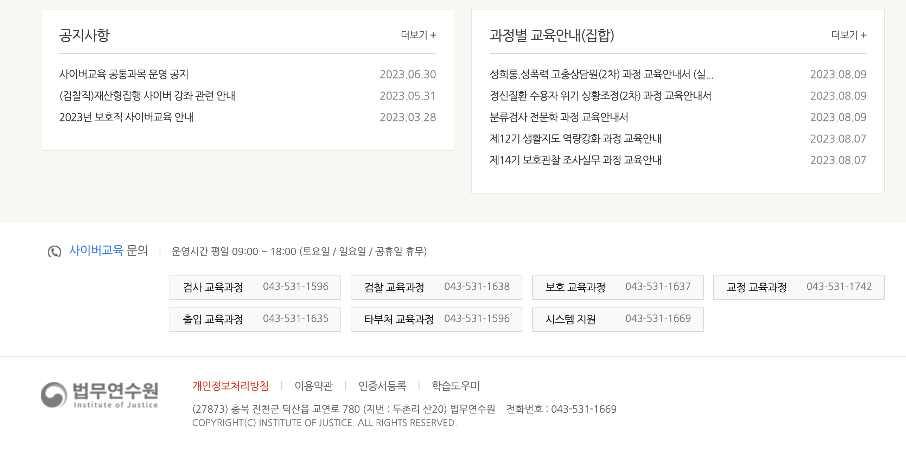The image size is (906, 463).
Task: Click 개인정보처리방침 footer link
Action: pyautogui.click(x=230, y=386)
